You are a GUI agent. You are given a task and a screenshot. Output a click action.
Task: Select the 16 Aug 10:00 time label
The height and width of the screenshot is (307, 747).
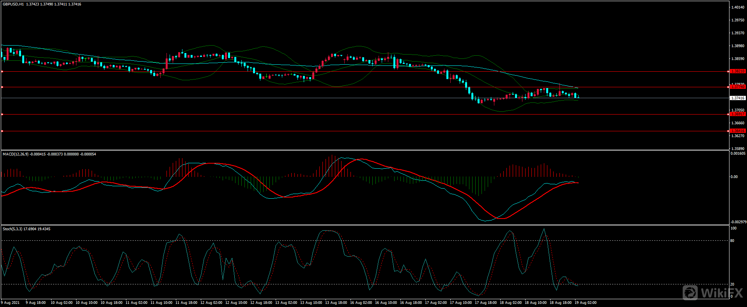click(x=386, y=303)
